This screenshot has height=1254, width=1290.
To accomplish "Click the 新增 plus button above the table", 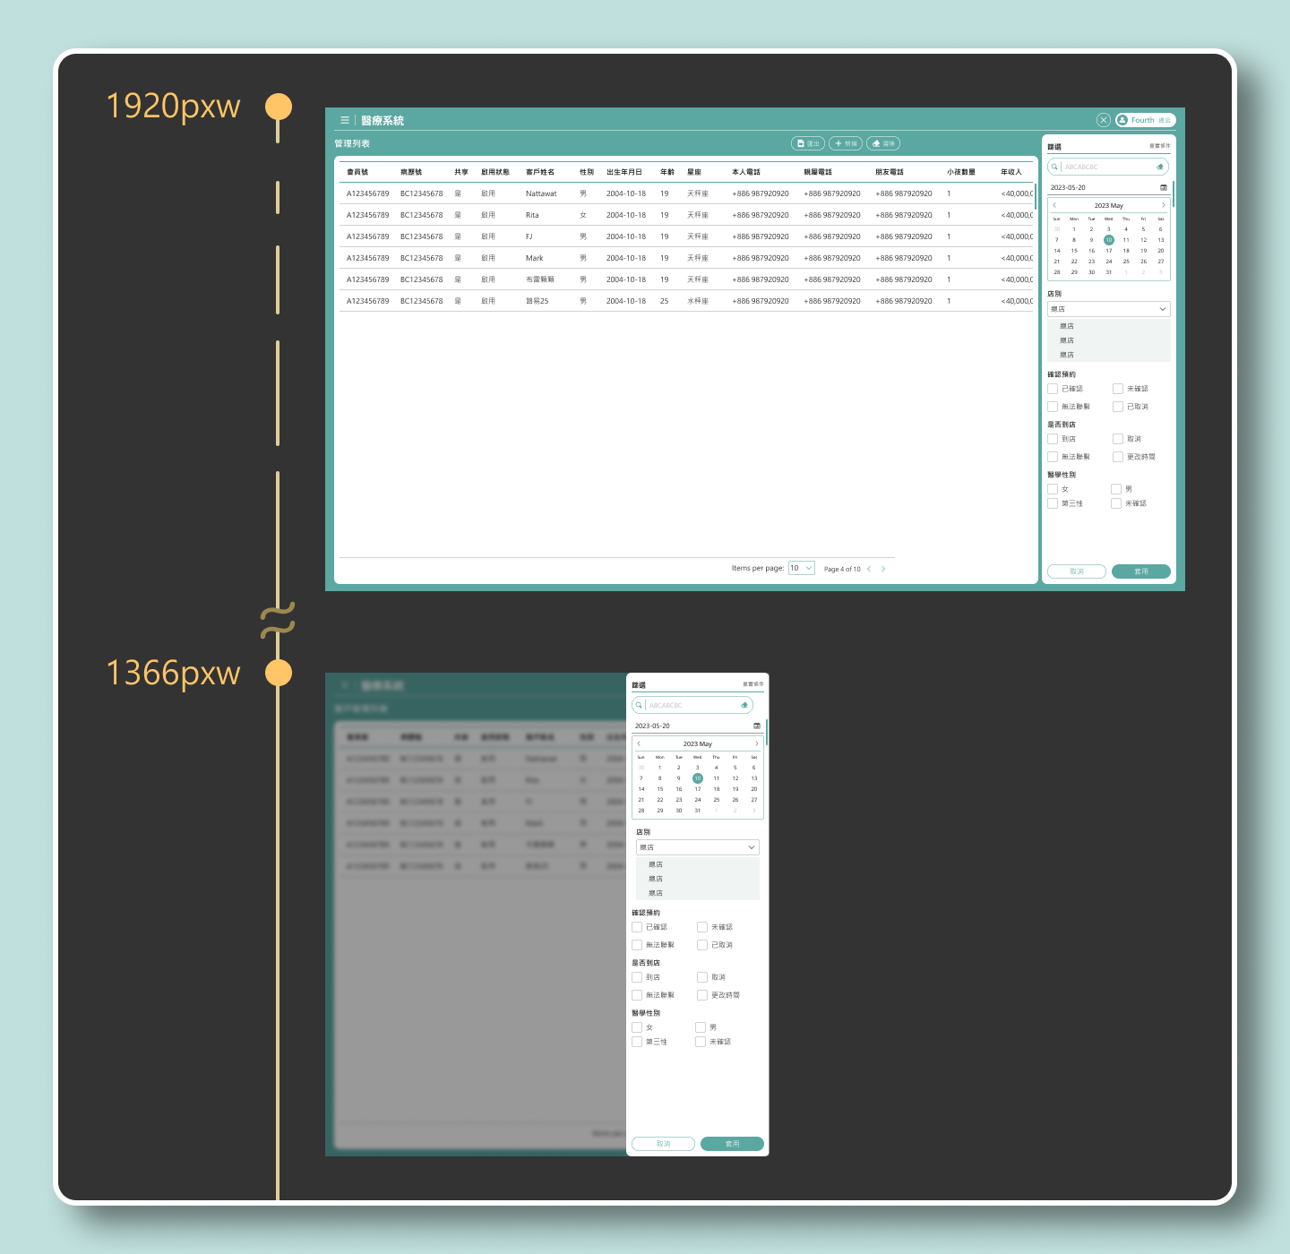I will tap(846, 143).
